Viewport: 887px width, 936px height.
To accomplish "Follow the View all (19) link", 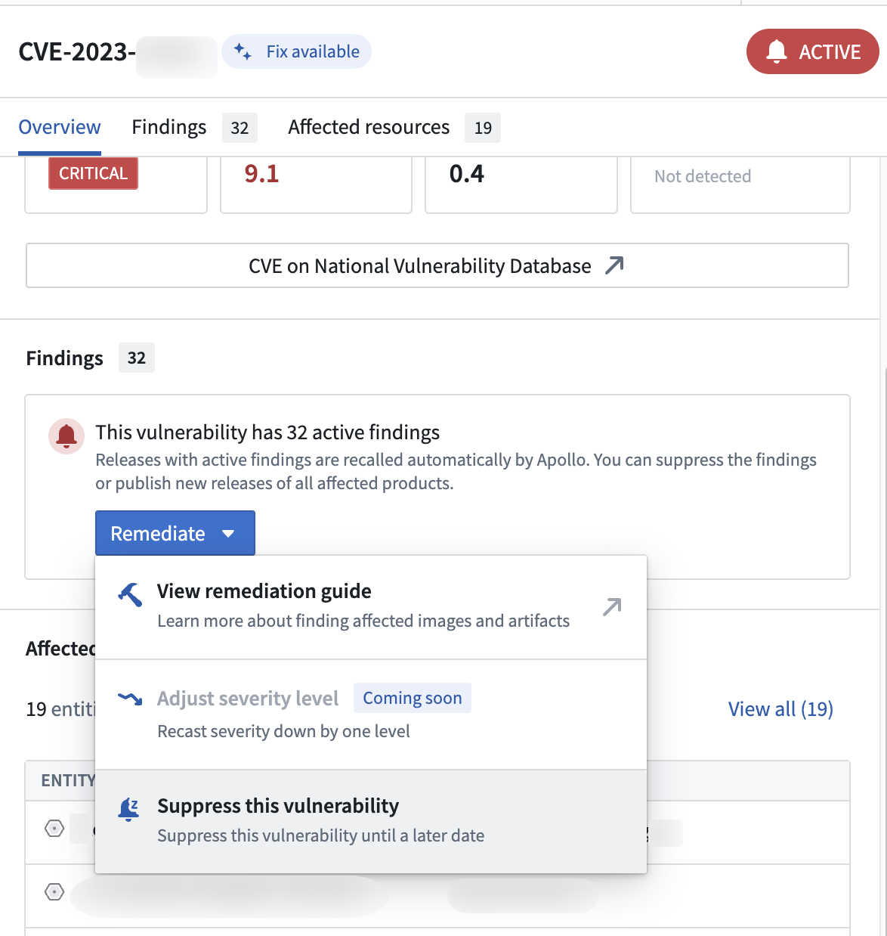I will tap(780, 709).
